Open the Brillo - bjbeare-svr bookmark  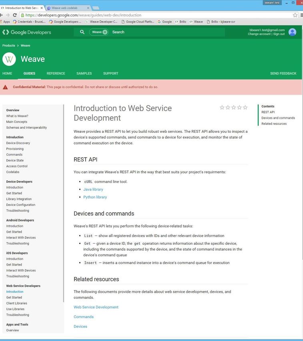coord(221,22)
